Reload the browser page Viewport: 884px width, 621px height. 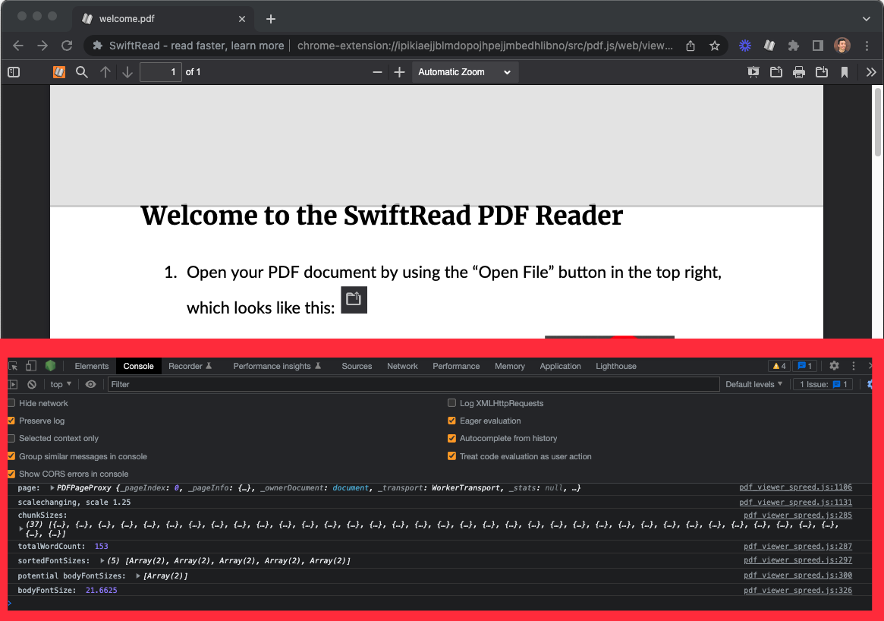[67, 46]
